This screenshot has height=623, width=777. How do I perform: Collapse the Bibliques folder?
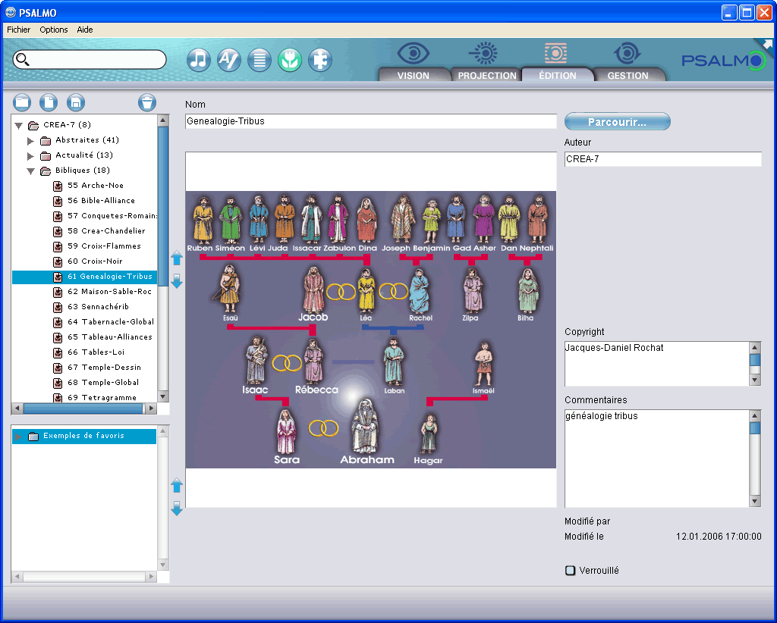coord(30,171)
